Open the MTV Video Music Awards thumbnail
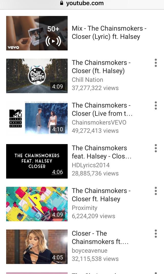Image resolution: width=164 pixels, height=274 pixels. click(x=37, y=119)
